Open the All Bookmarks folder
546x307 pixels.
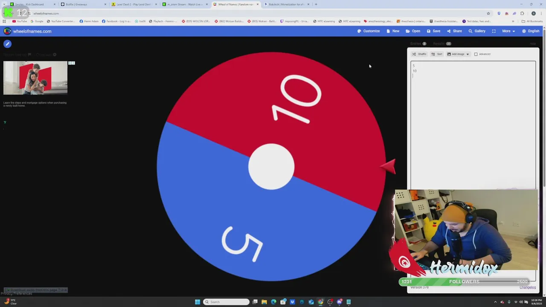pos(532,21)
